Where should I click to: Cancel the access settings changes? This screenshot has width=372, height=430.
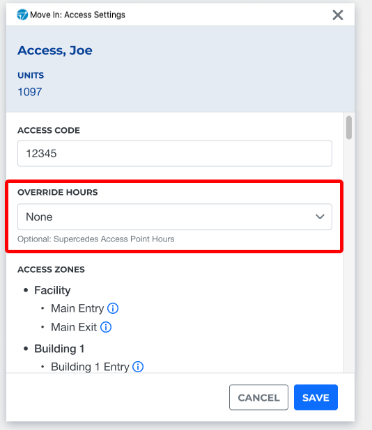(x=258, y=397)
